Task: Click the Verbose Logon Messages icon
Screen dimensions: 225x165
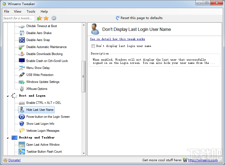Action: (x=22, y=130)
